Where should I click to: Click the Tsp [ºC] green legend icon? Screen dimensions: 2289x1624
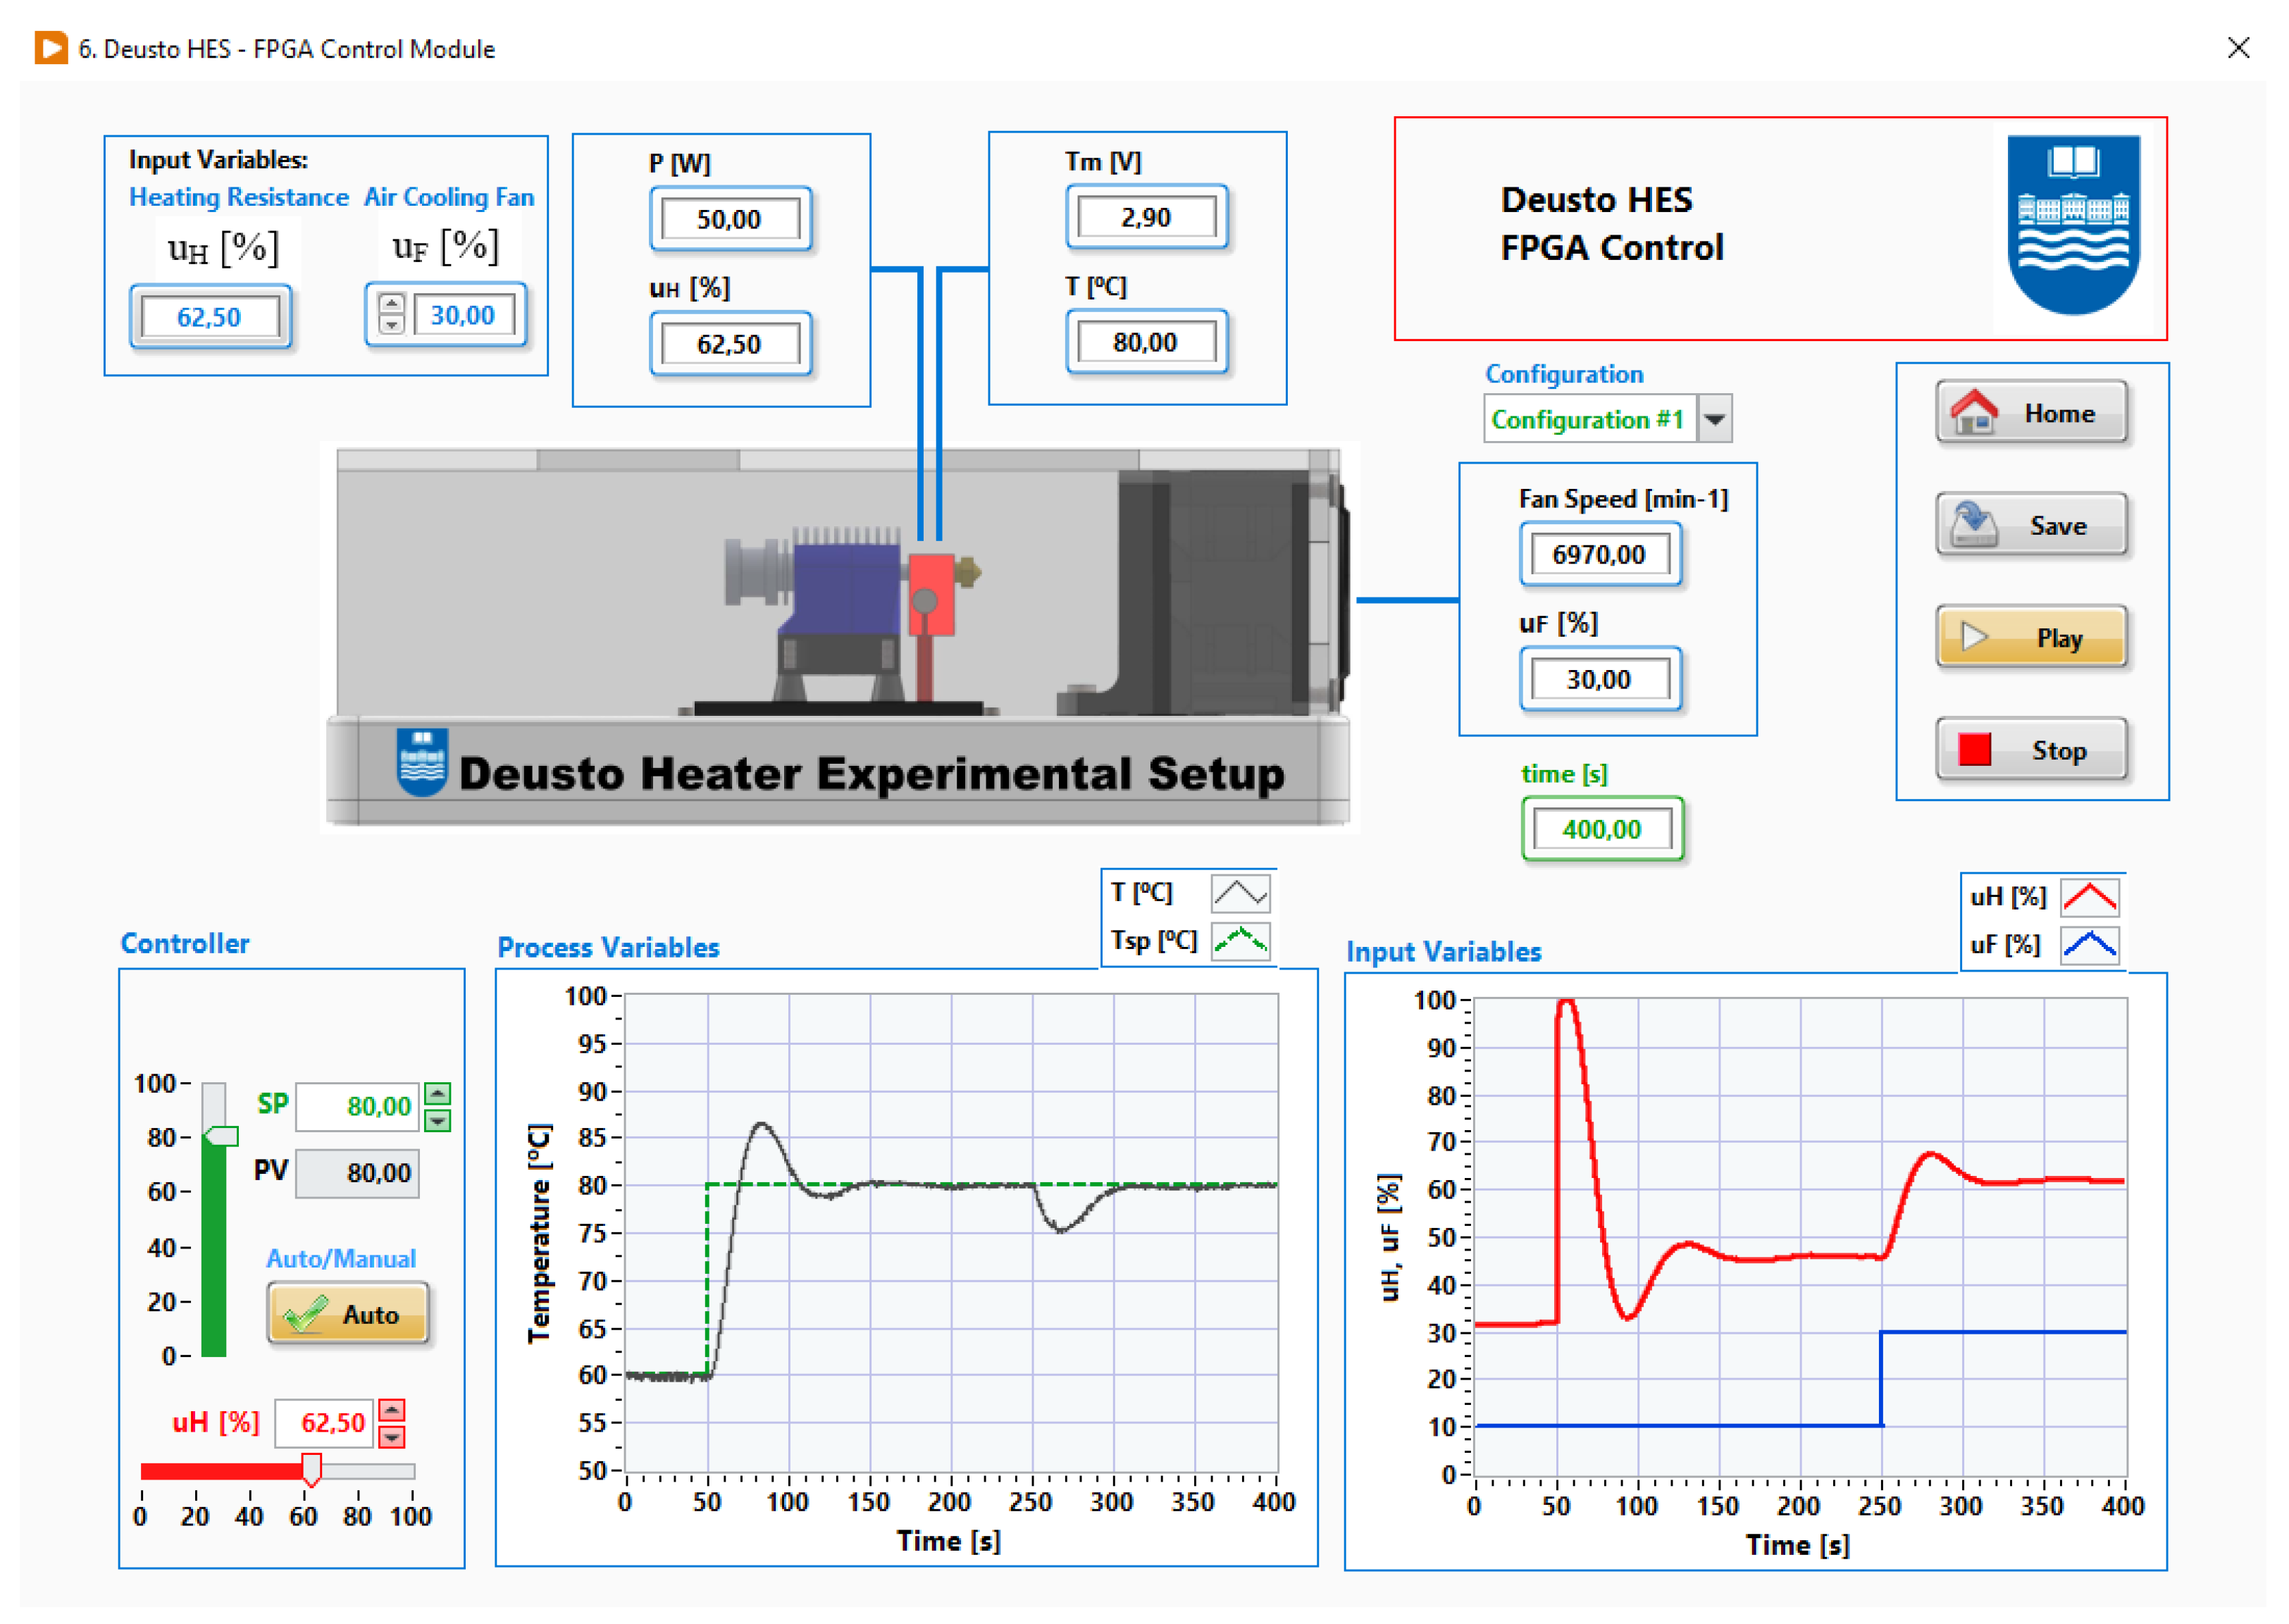click(1240, 941)
